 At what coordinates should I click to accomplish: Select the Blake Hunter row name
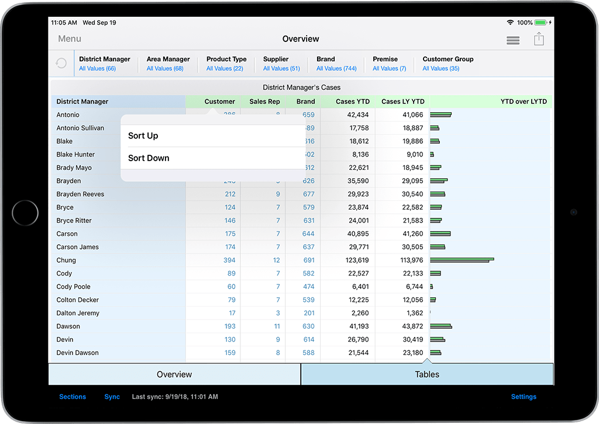pos(75,154)
